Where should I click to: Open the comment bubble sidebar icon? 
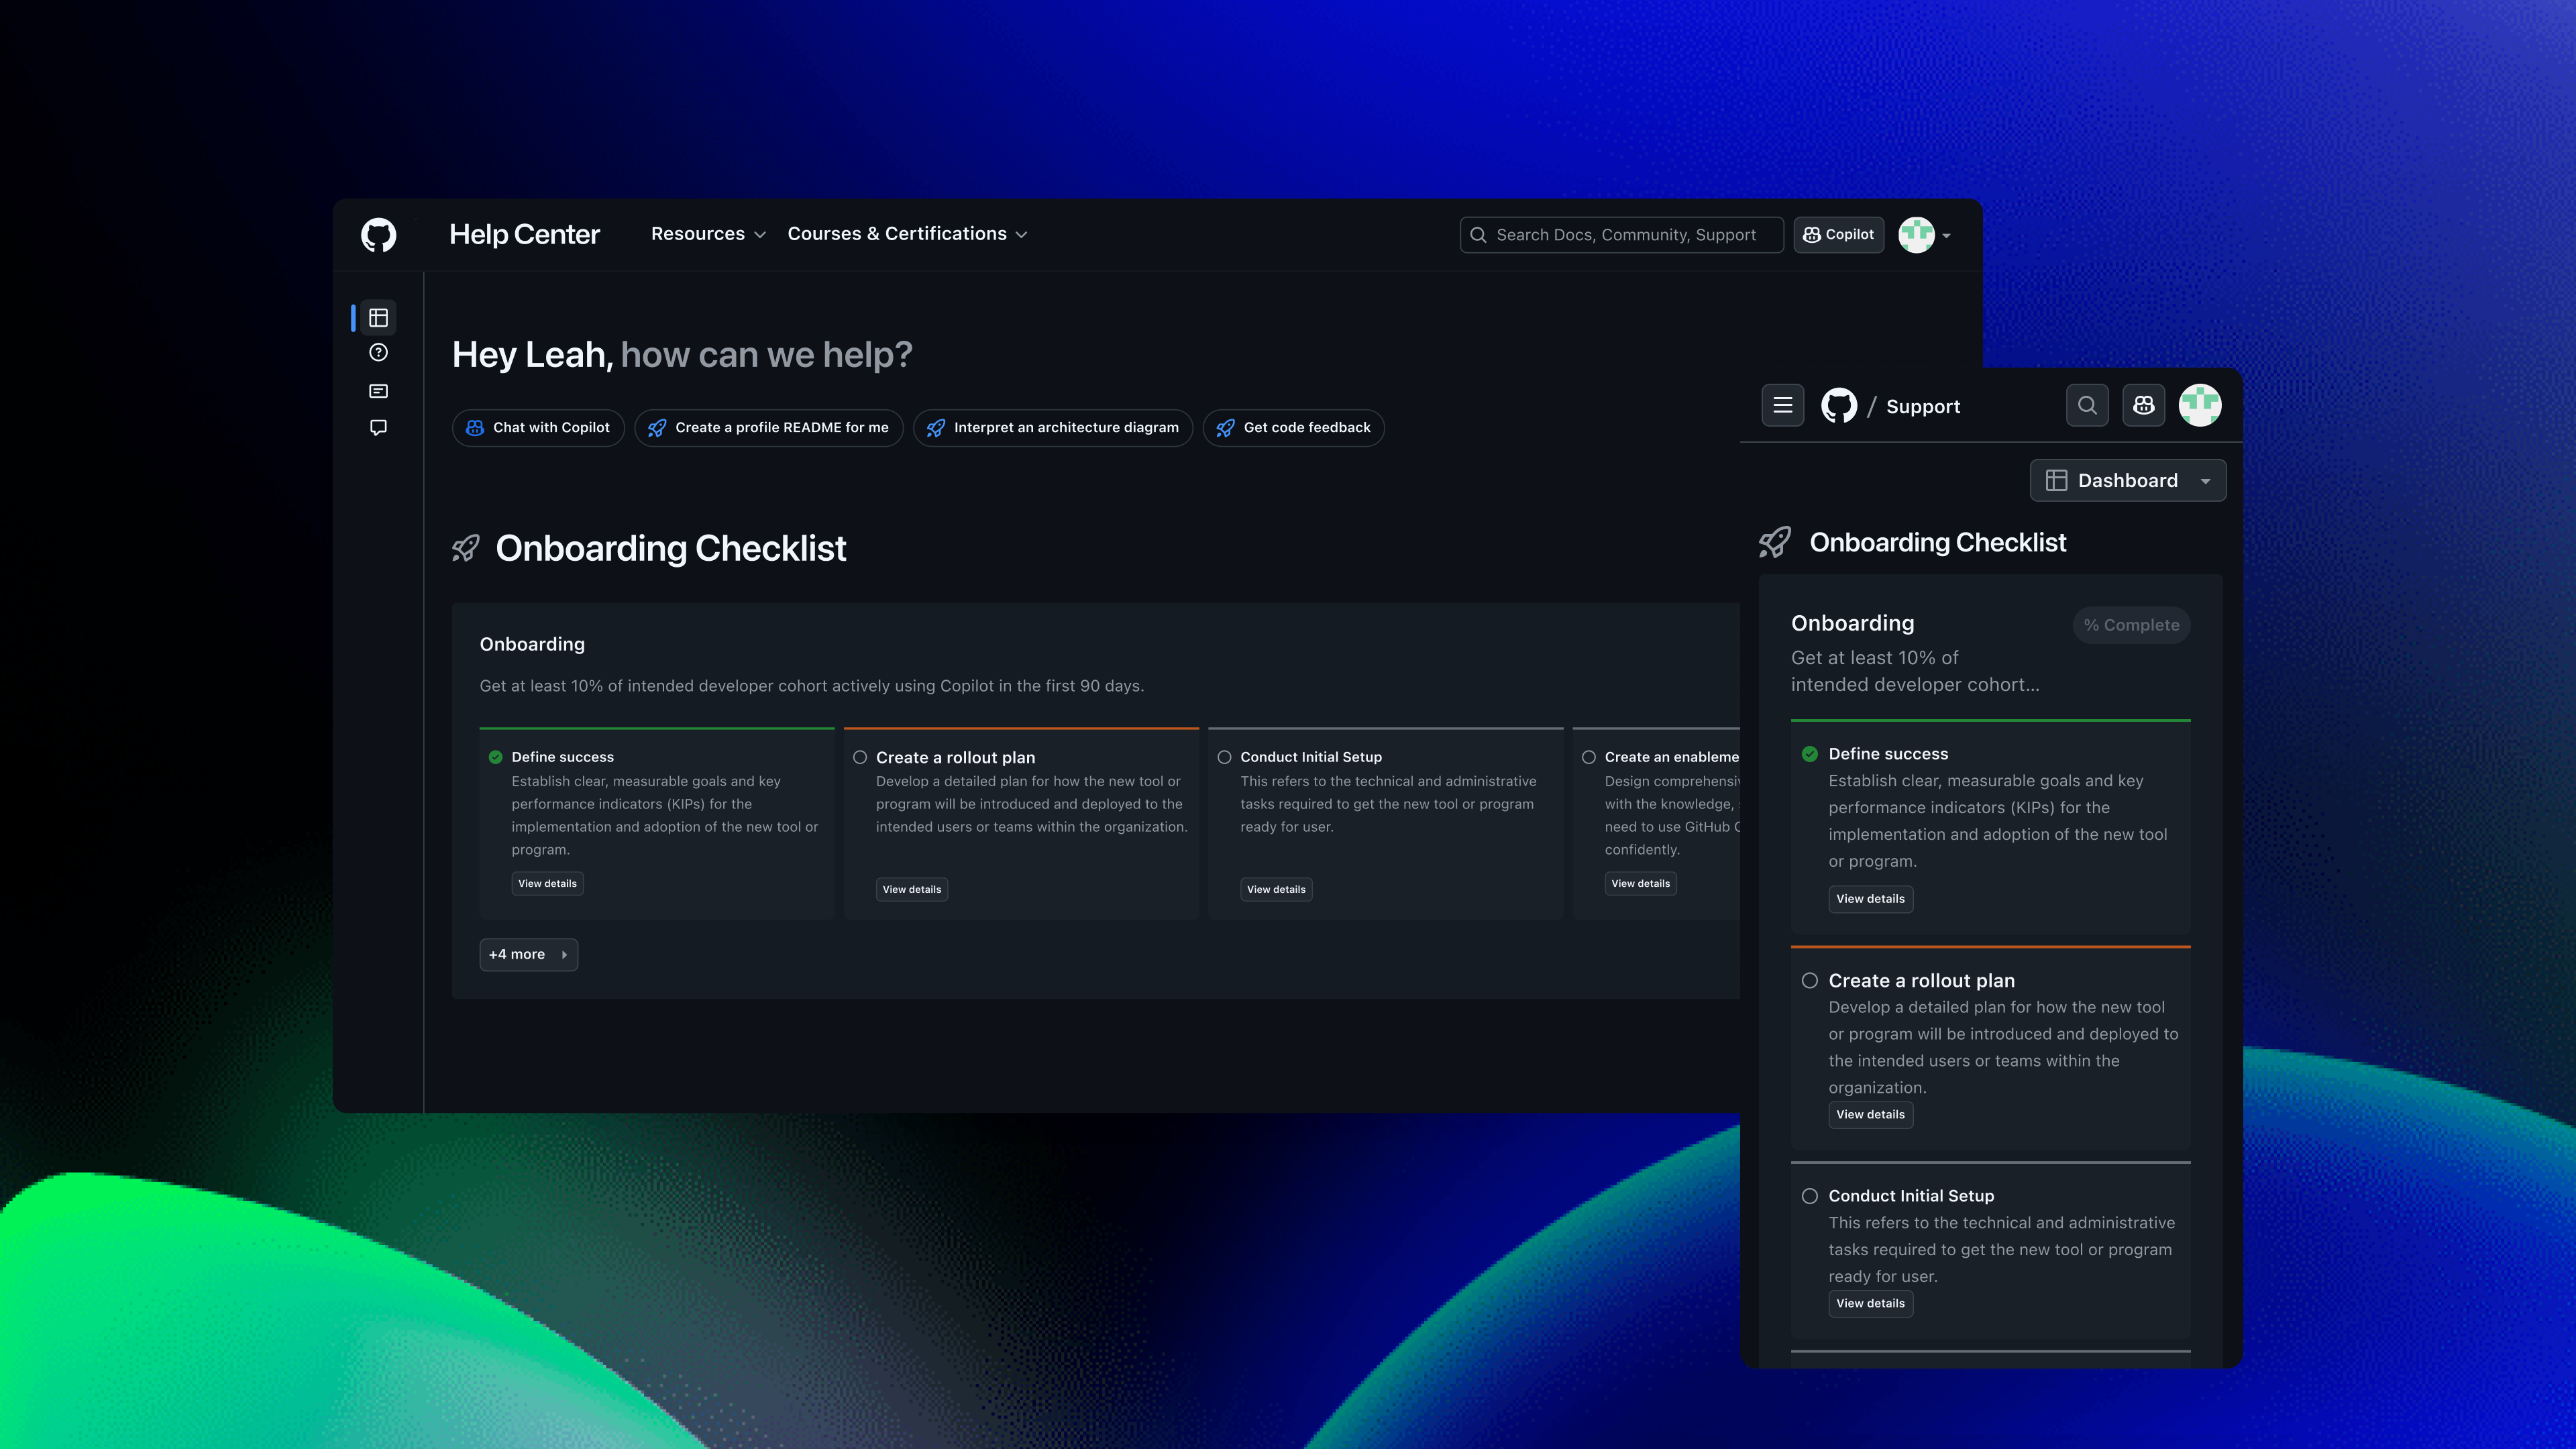pyautogui.click(x=378, y=428)
